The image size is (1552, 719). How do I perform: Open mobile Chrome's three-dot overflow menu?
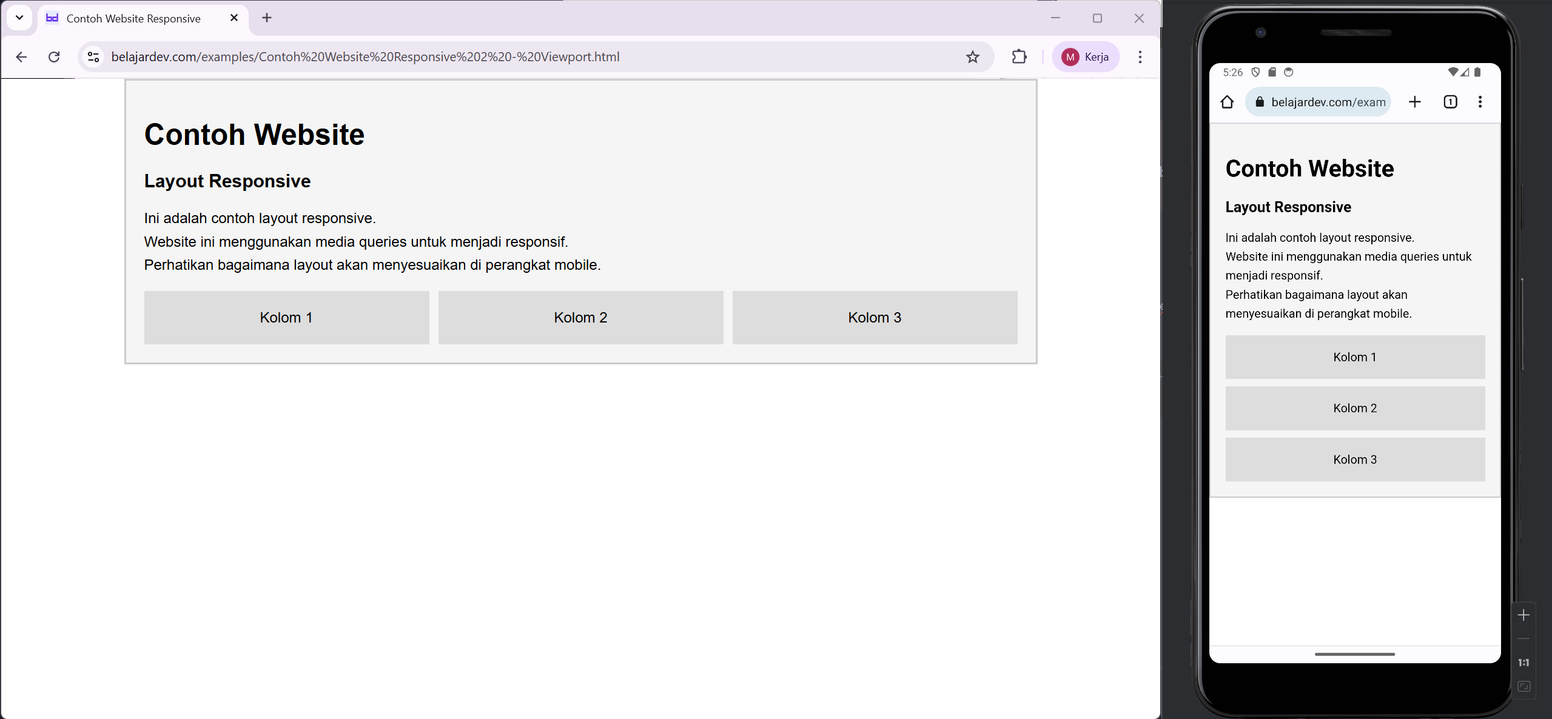click(1480, 101)
